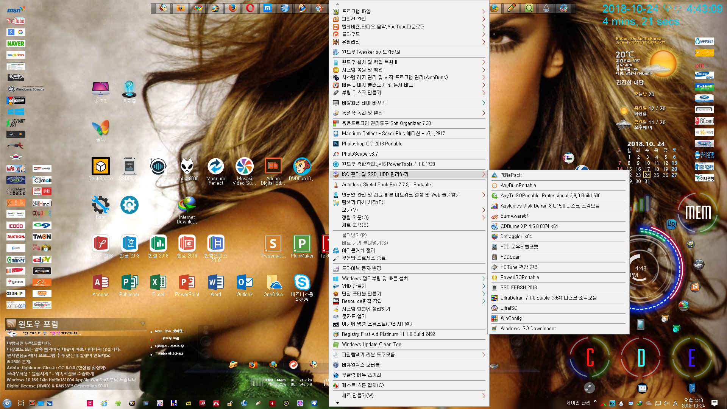Screen dimensions: 727x409
Task: Open 한셀 2018 desktop icon
Action: point(158,247)
